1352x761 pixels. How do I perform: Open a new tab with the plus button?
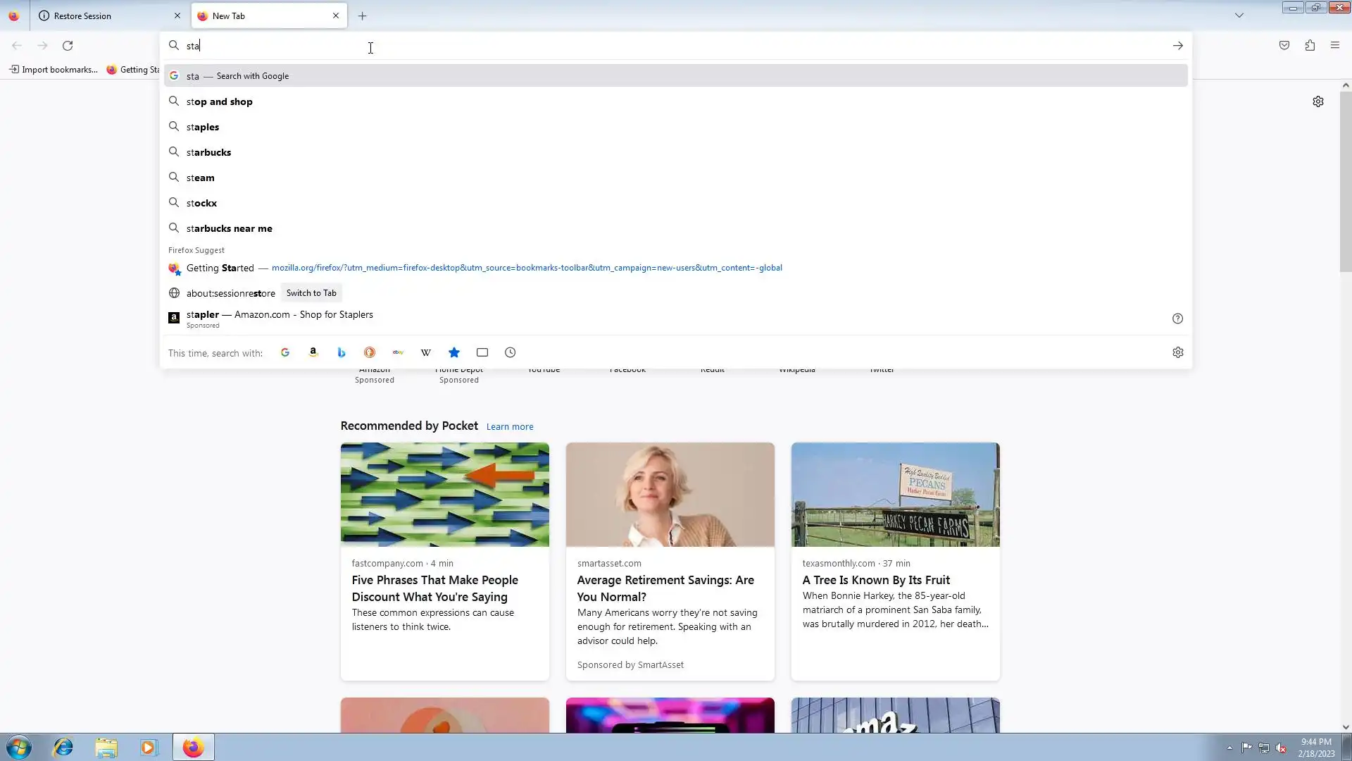coord(363,16)
